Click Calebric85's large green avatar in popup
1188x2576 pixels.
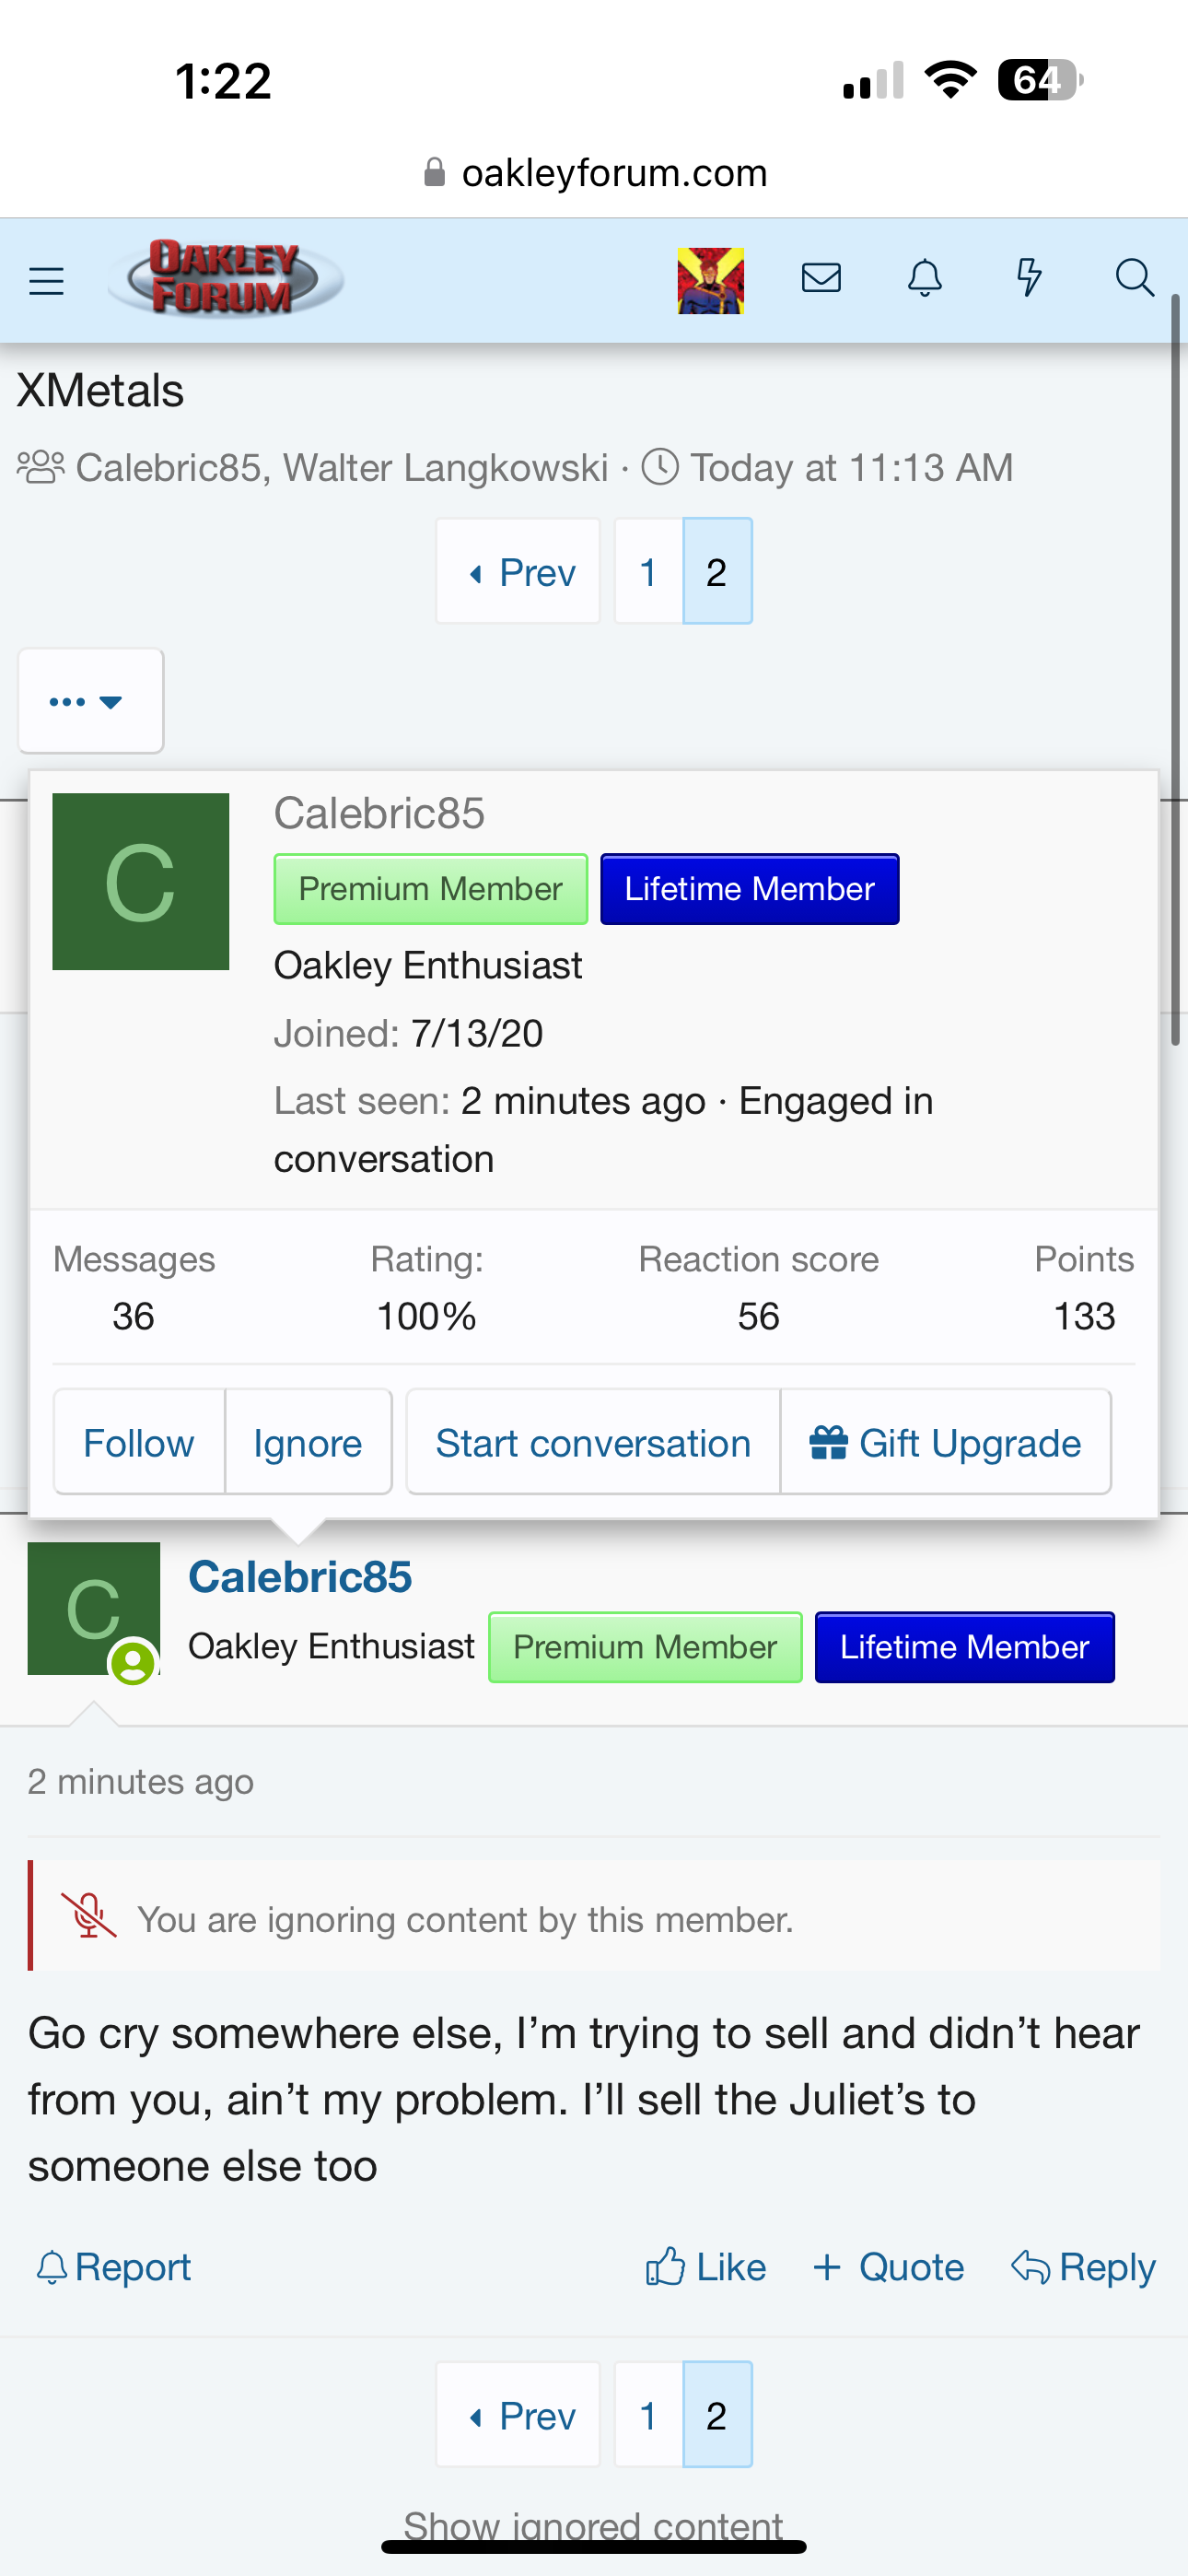pyautogui.click(x=141, y=882)
